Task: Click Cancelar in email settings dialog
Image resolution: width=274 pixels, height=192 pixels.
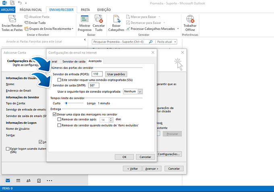Action: 145,157
